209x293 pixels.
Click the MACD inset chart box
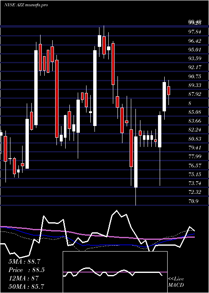pos(115,272)
